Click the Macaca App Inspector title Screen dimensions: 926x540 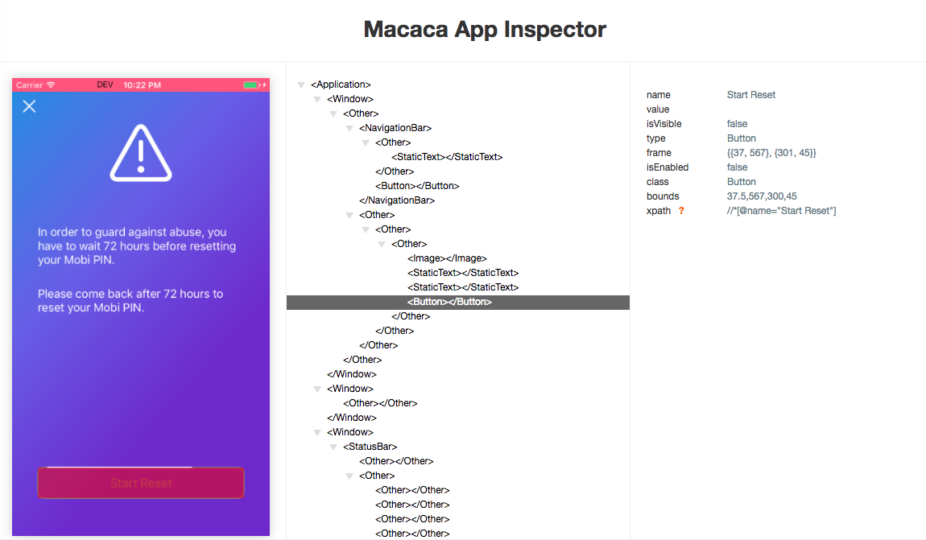pos(485,30)
